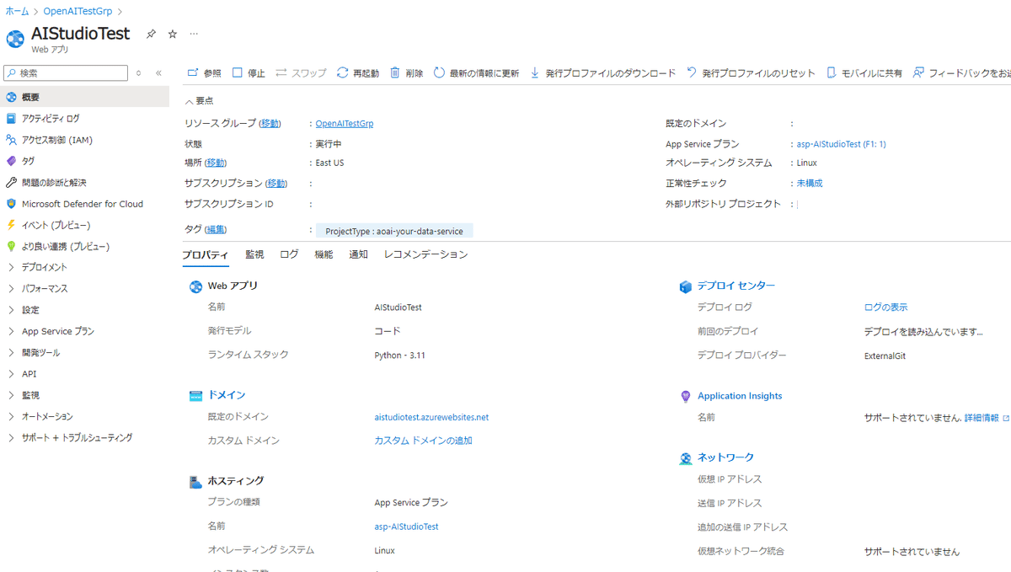
Task: Pin AIStudioTest to dashboard with pin icon
Action: [151, 35]
